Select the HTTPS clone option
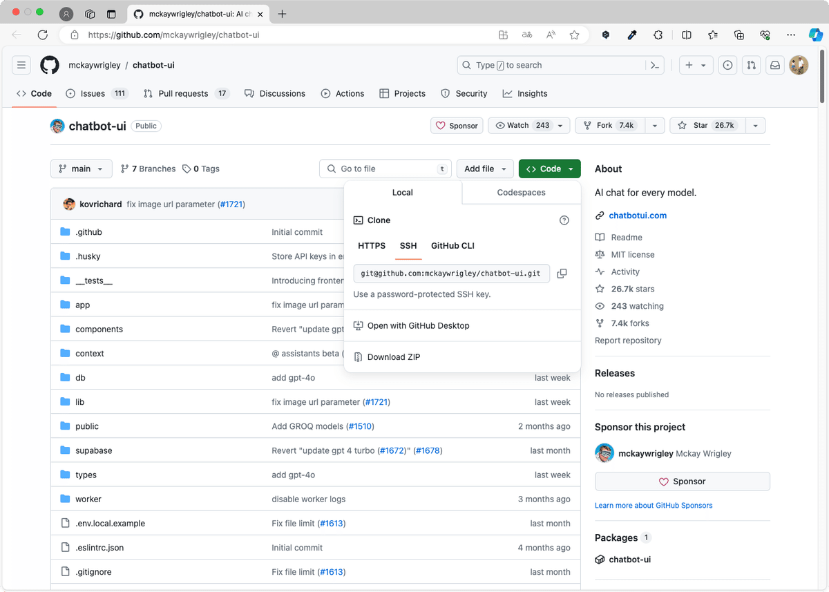The image size is (829, 592). pyautogui.click(x=372, y=246)
